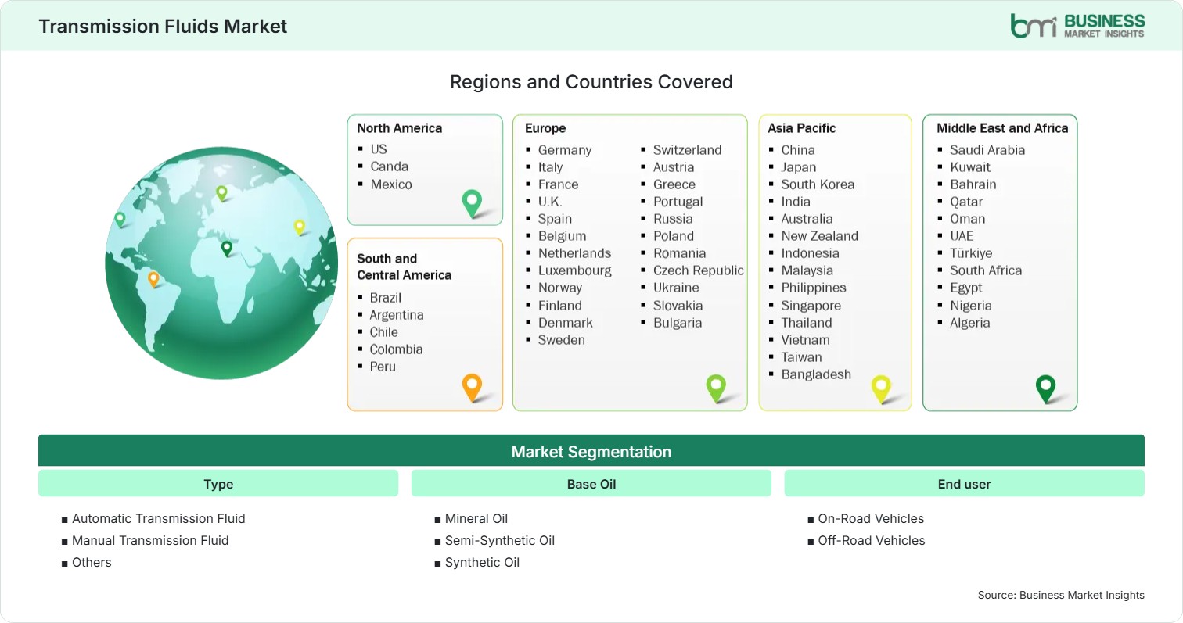Viewport: 1183px width, 623px height.
Task: Click the globe illustration
Action: tap(222, 263)
